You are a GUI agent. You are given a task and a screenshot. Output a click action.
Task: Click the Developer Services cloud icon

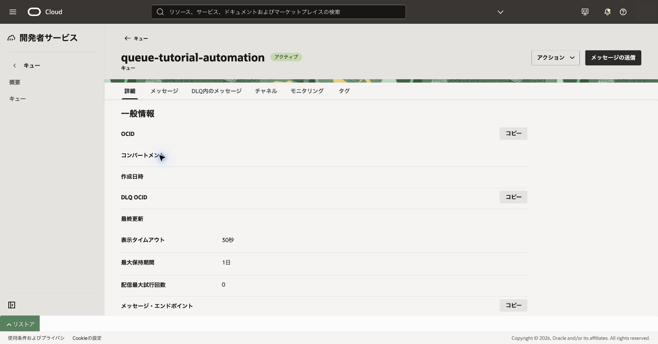(12, 38)
